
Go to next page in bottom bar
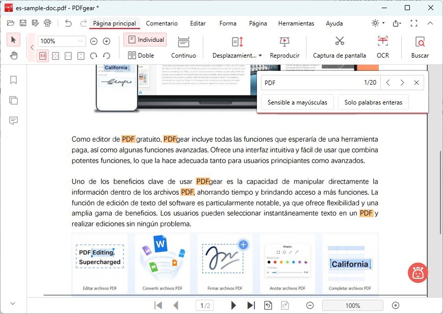tap(233, 305)
